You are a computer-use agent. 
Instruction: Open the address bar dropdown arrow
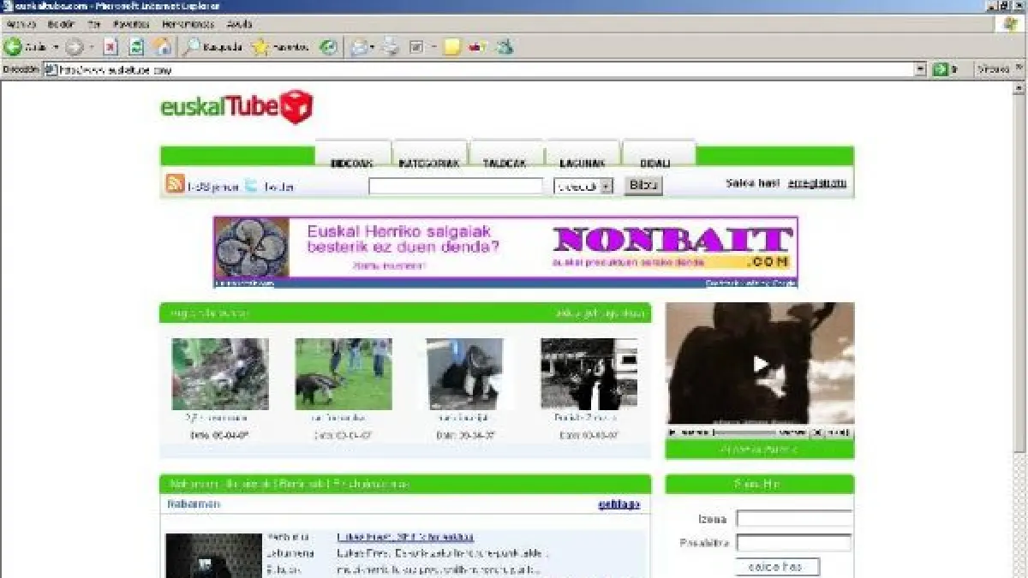pyautogui.click(x=921, y=70)
